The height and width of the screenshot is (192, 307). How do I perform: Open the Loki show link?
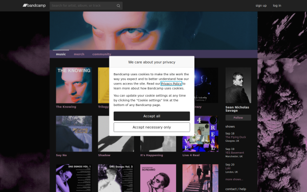pos(228,168)
